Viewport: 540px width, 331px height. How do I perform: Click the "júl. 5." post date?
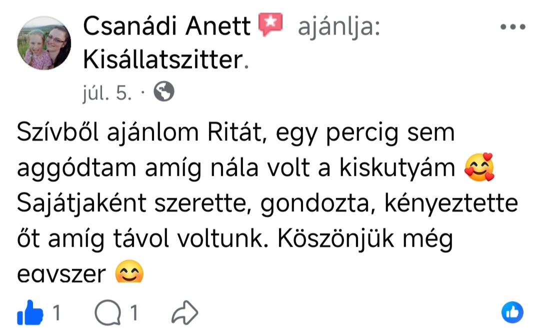107,93
